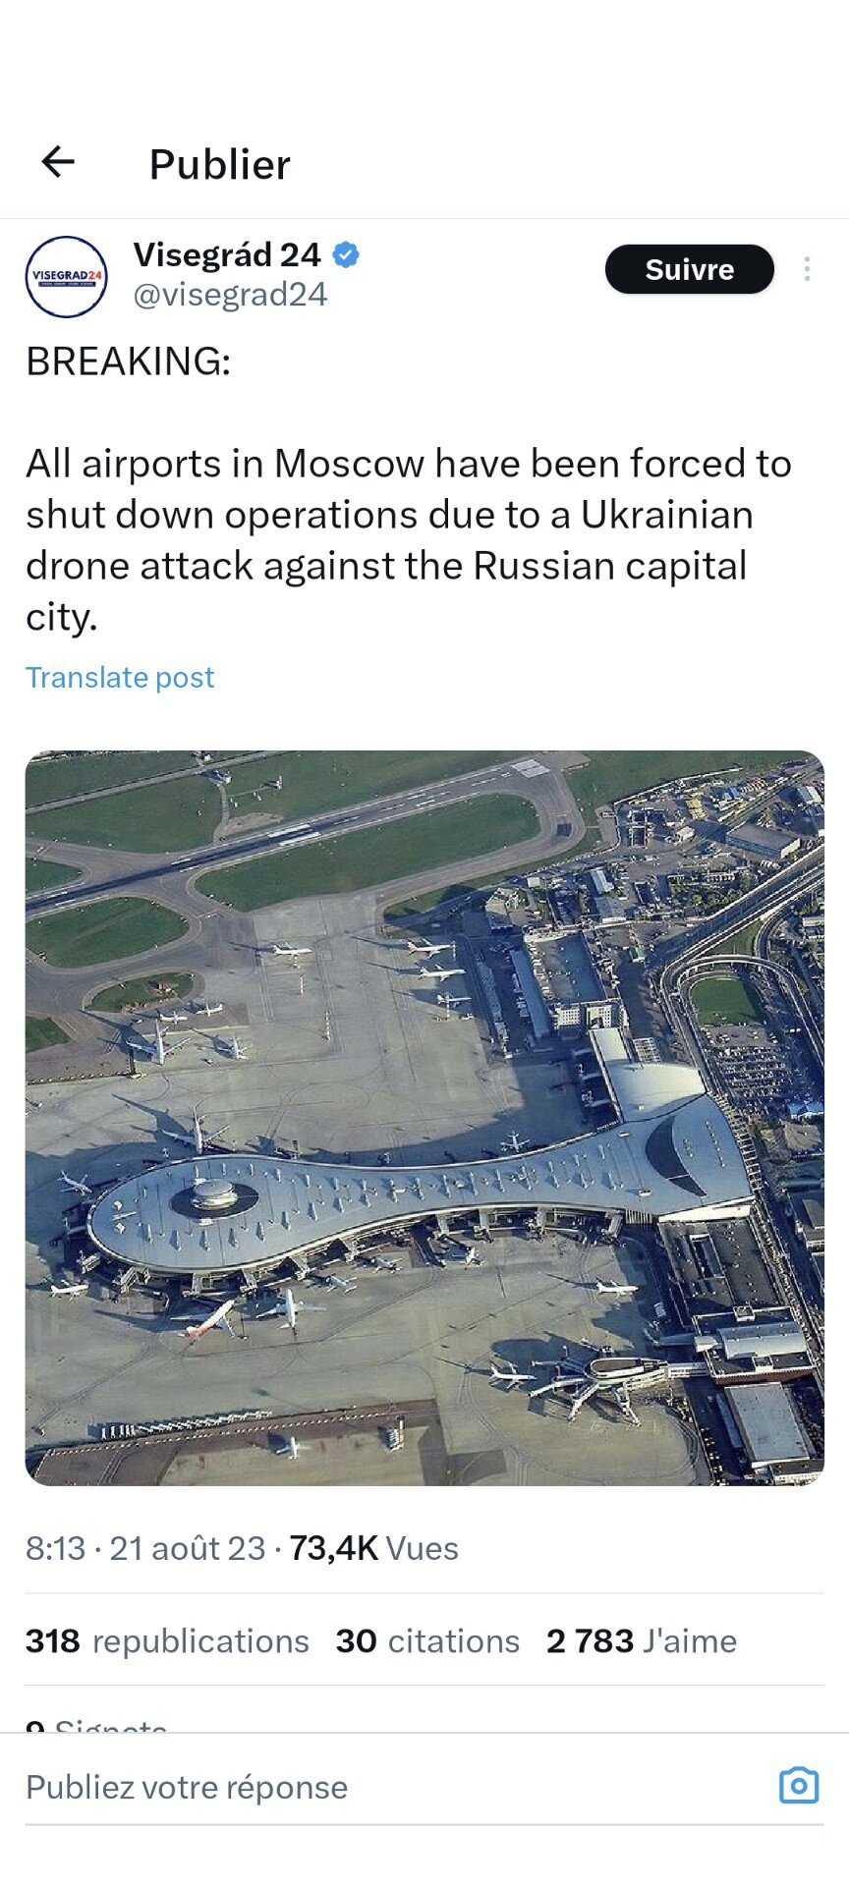Tap the BREAKING post text
849x1886 pixels.
click(129, 361)
